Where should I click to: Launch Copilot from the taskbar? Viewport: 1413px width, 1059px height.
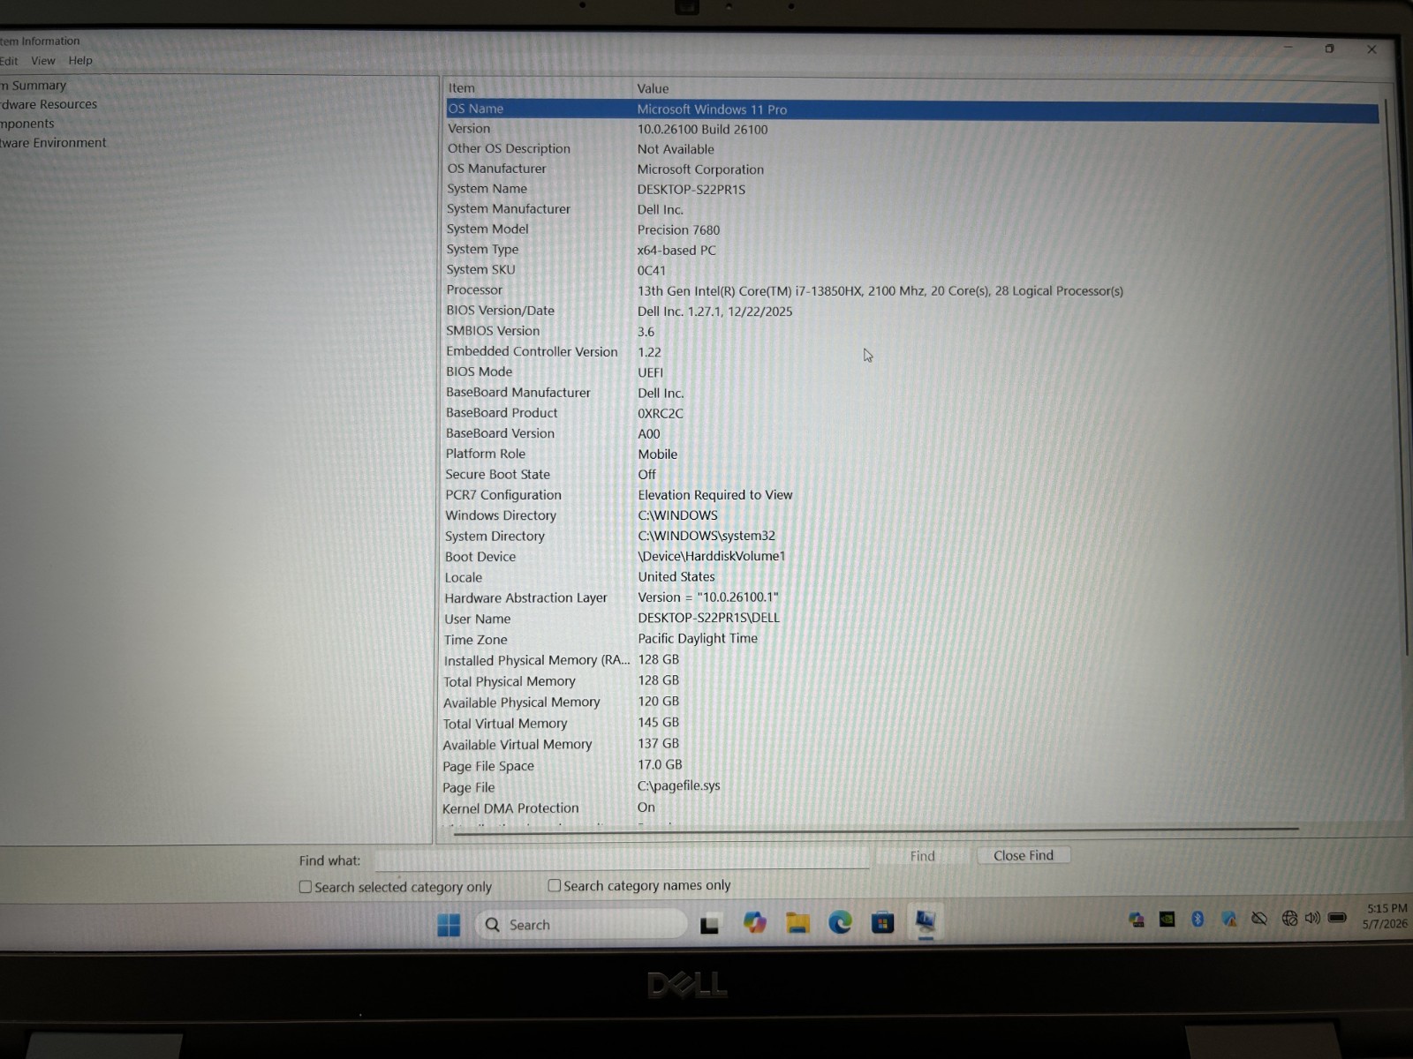tap(754, 923)
